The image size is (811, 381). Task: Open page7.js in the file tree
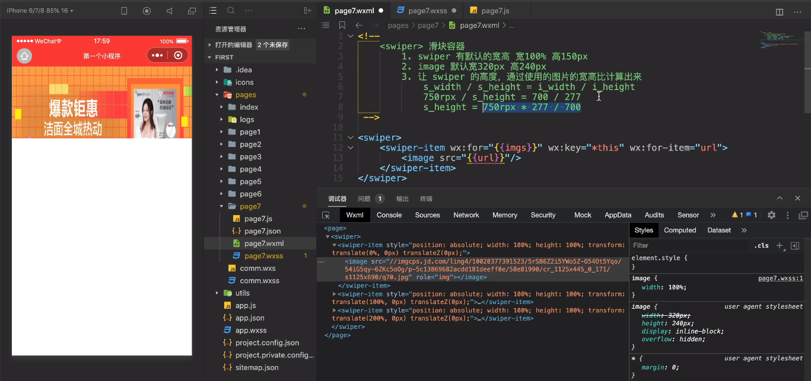(258, 219)
